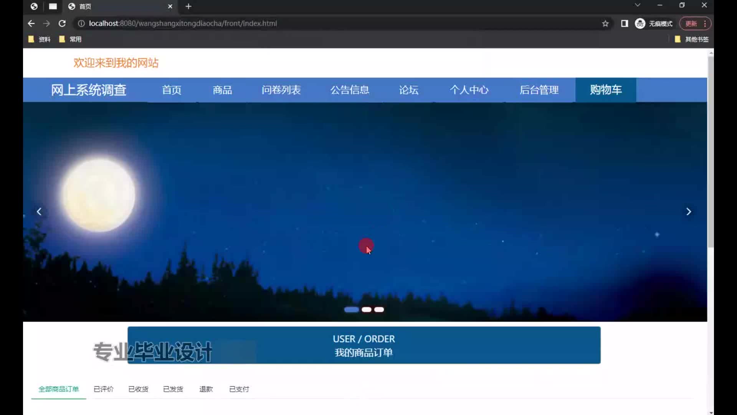
Task: Select the first carousel indicator dot
Action: pyautogui.click(x=352, y=310)
